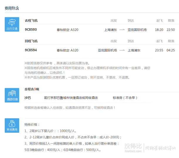The height and width of the screenshot is (158, 179).
Task: Click the 航班信息仅供参考 notice line
Action: [x=57, y=63]
